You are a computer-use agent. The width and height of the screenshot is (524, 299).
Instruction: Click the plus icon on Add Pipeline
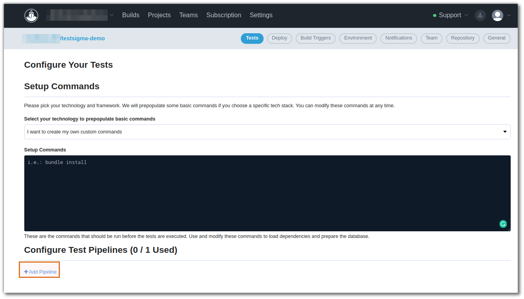pyautogui.click(x=26, y=271)
